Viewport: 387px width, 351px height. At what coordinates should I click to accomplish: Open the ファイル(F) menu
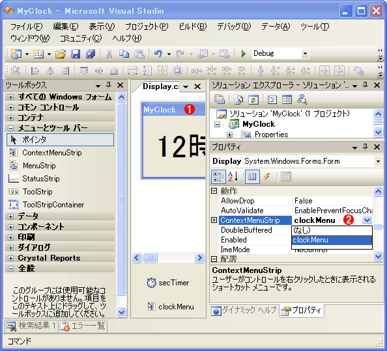(27, 27)
